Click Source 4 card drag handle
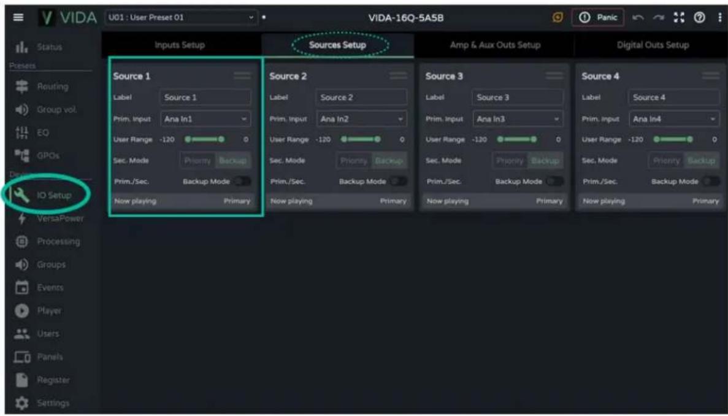This screenshot has width=728, height=416. click(x=711, y=75)
